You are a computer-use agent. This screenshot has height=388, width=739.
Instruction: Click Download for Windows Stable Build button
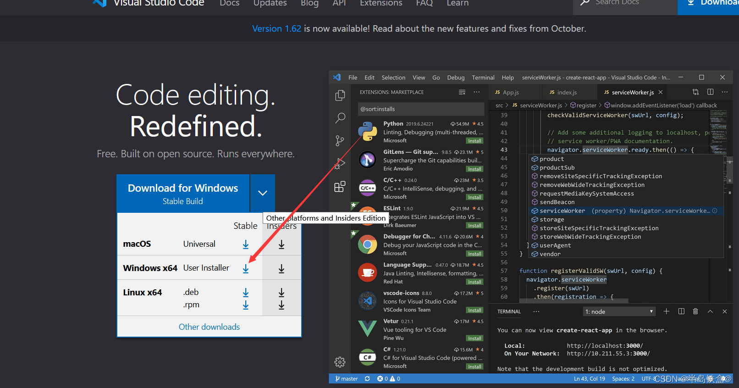183,193
